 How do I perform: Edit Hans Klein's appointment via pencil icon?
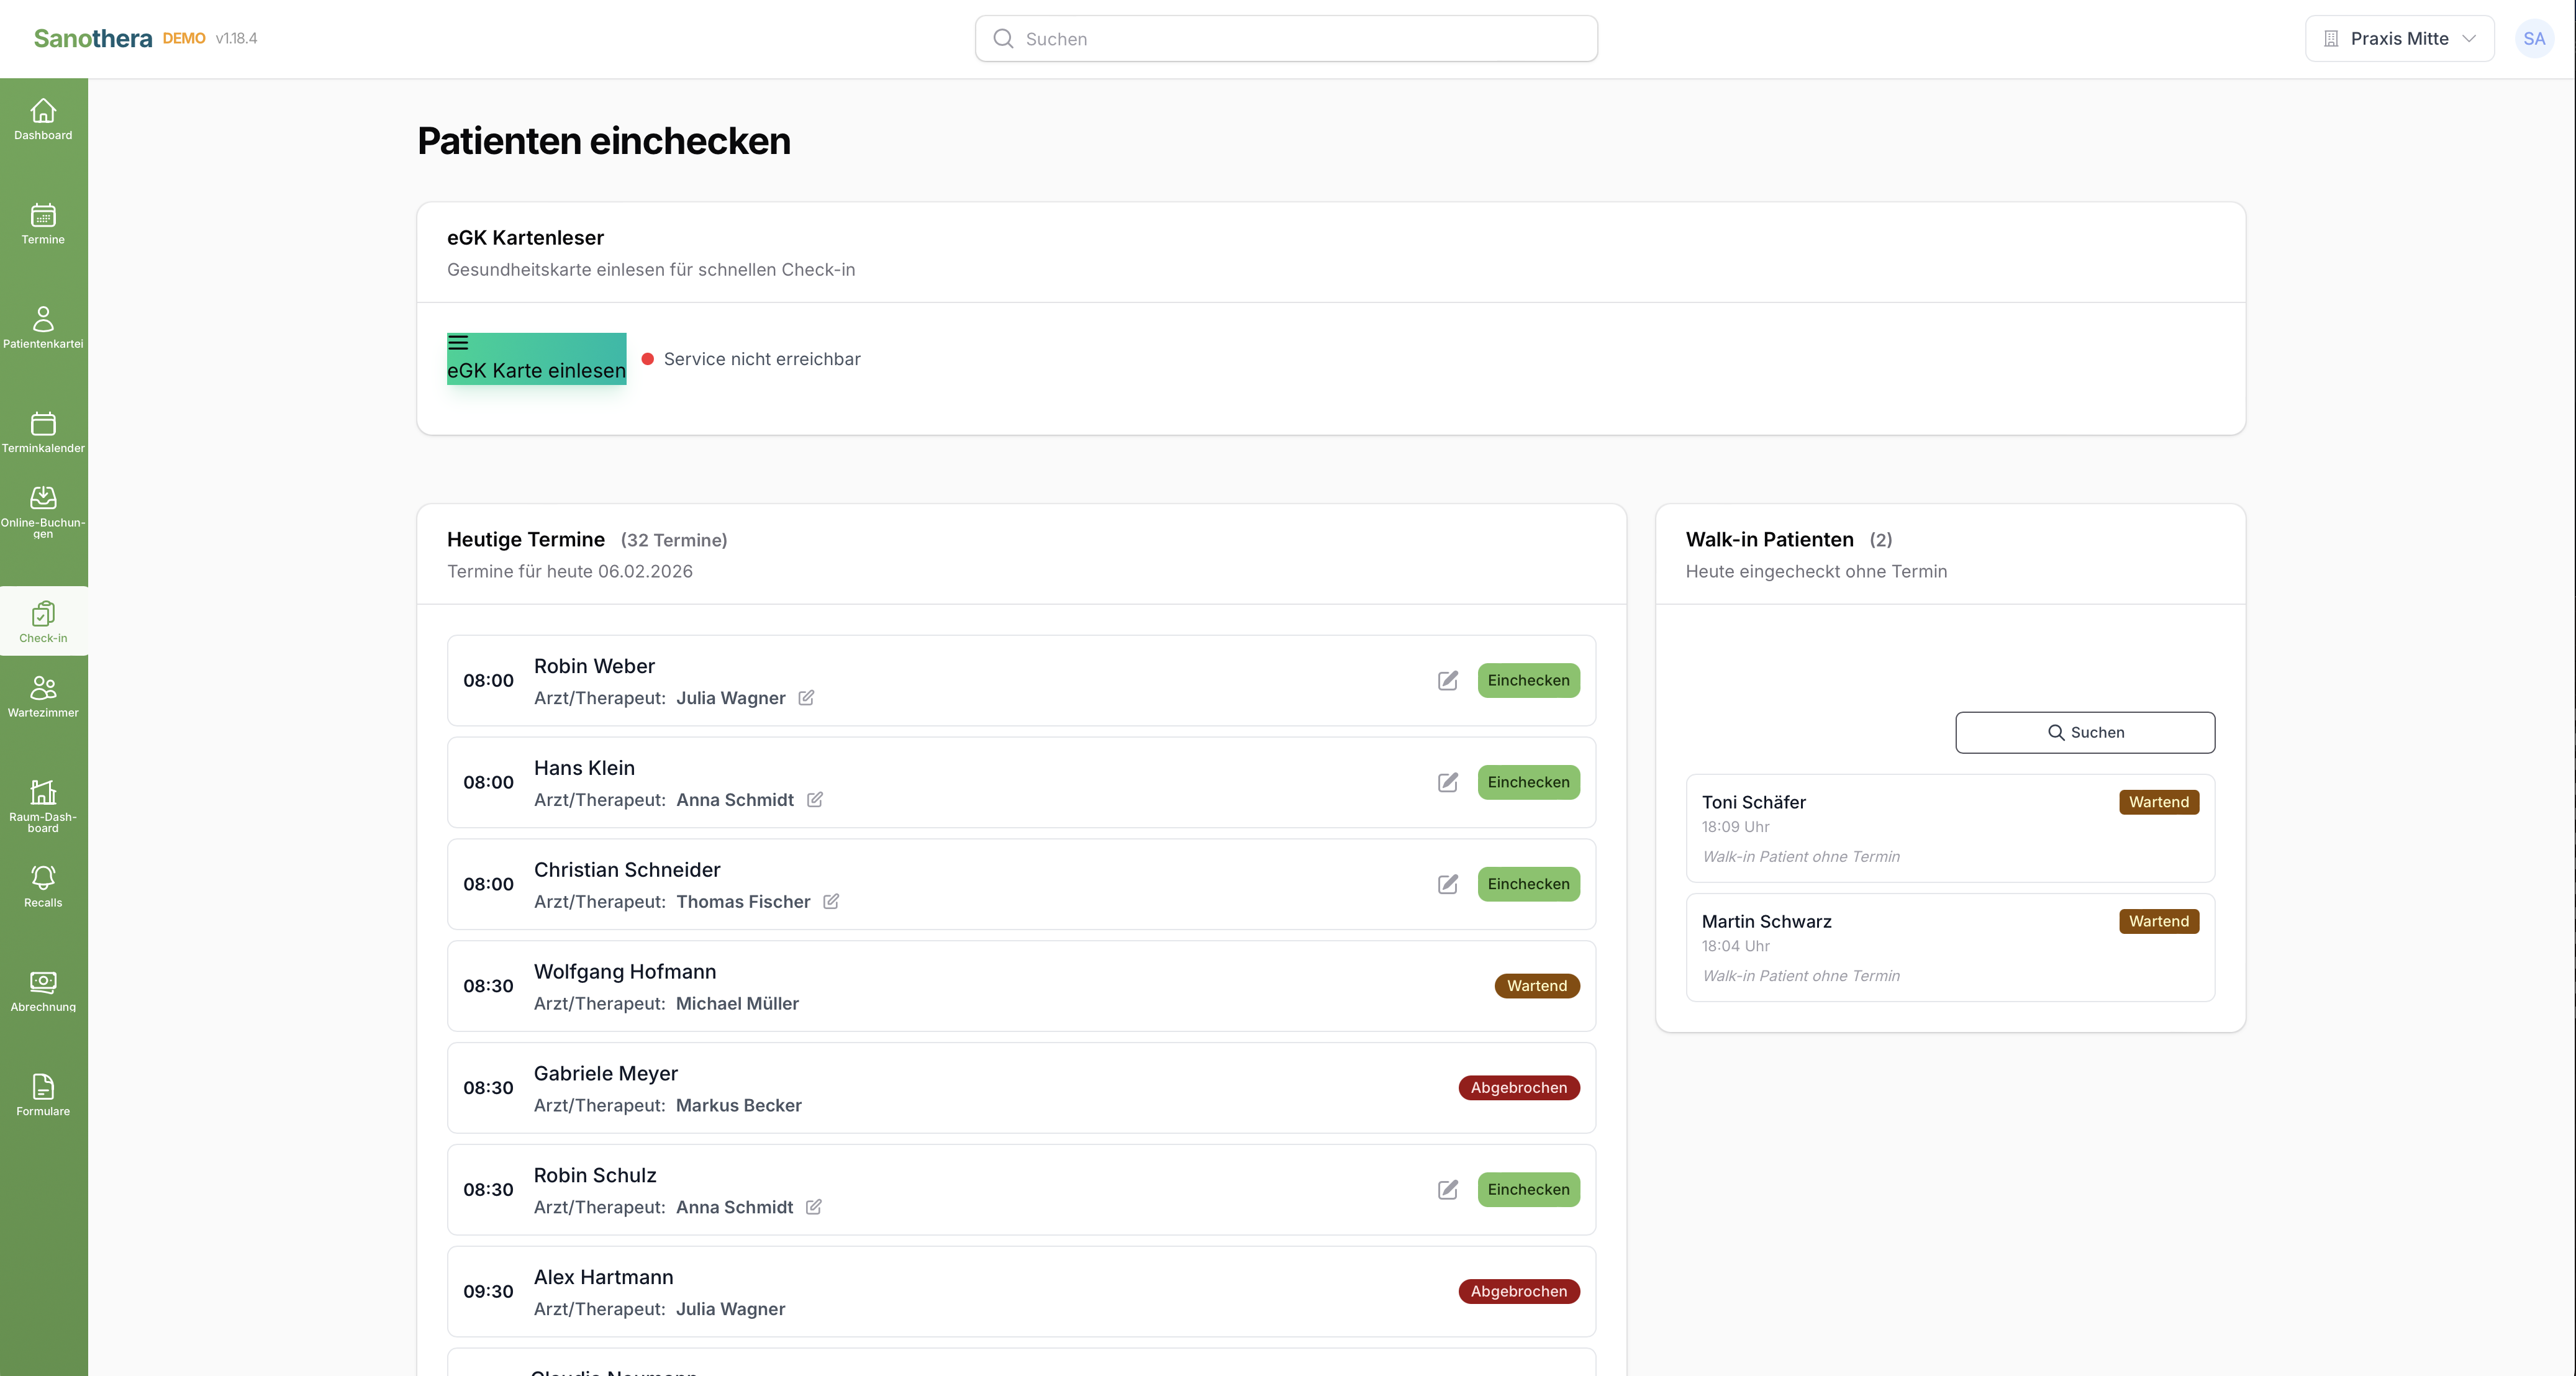click(1448, 782)
